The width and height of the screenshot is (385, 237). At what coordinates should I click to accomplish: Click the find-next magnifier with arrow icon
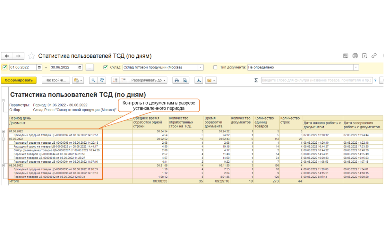[102, 80]
